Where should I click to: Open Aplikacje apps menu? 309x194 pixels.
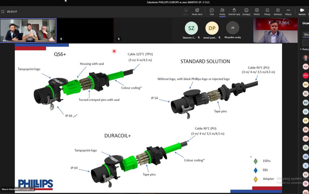coord(278,12)
